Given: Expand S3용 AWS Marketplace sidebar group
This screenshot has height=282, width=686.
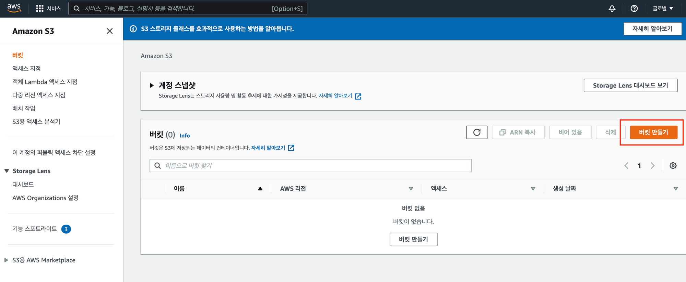Looking at the screenshot, I should click(6, 260).
